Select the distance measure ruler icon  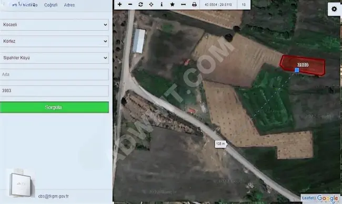[184, 4]
